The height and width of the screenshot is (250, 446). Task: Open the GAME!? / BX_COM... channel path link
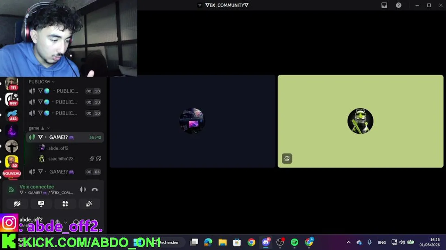pyautogui.click(x=46, y=193)
